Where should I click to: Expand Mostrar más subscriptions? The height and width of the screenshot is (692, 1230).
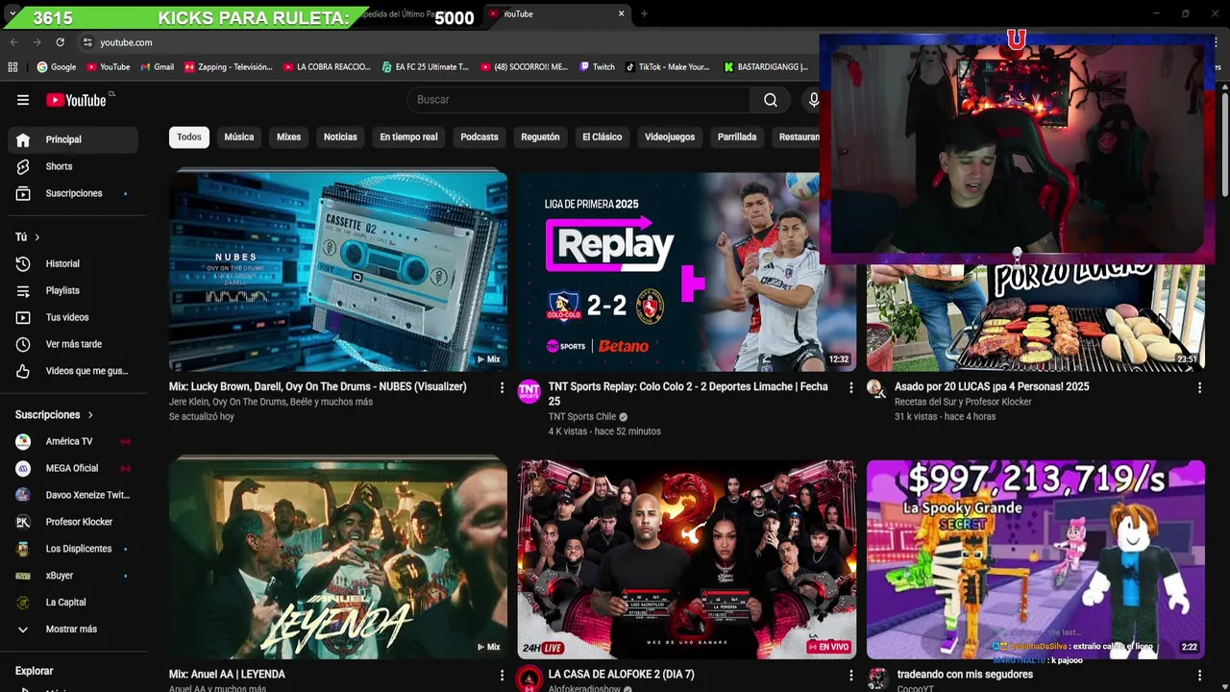tap(73, 629)
